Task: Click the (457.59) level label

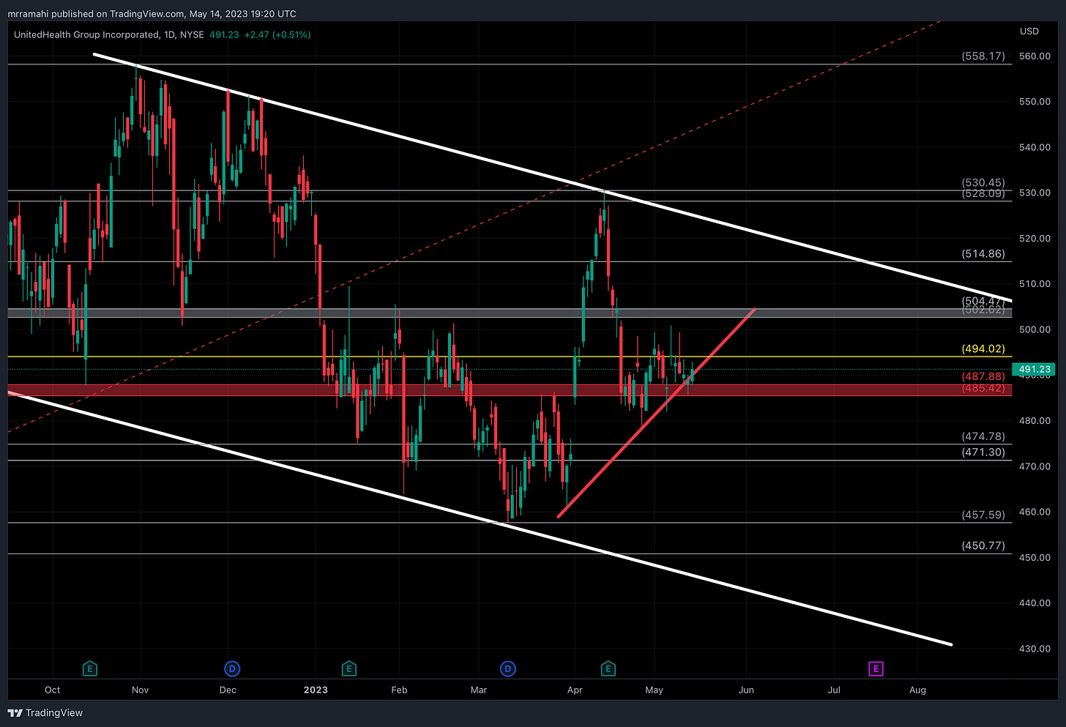Action: coord(983,515)
